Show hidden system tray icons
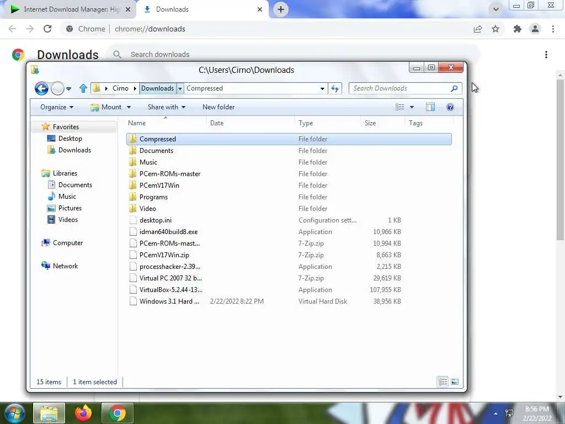 tap(496, 414)
